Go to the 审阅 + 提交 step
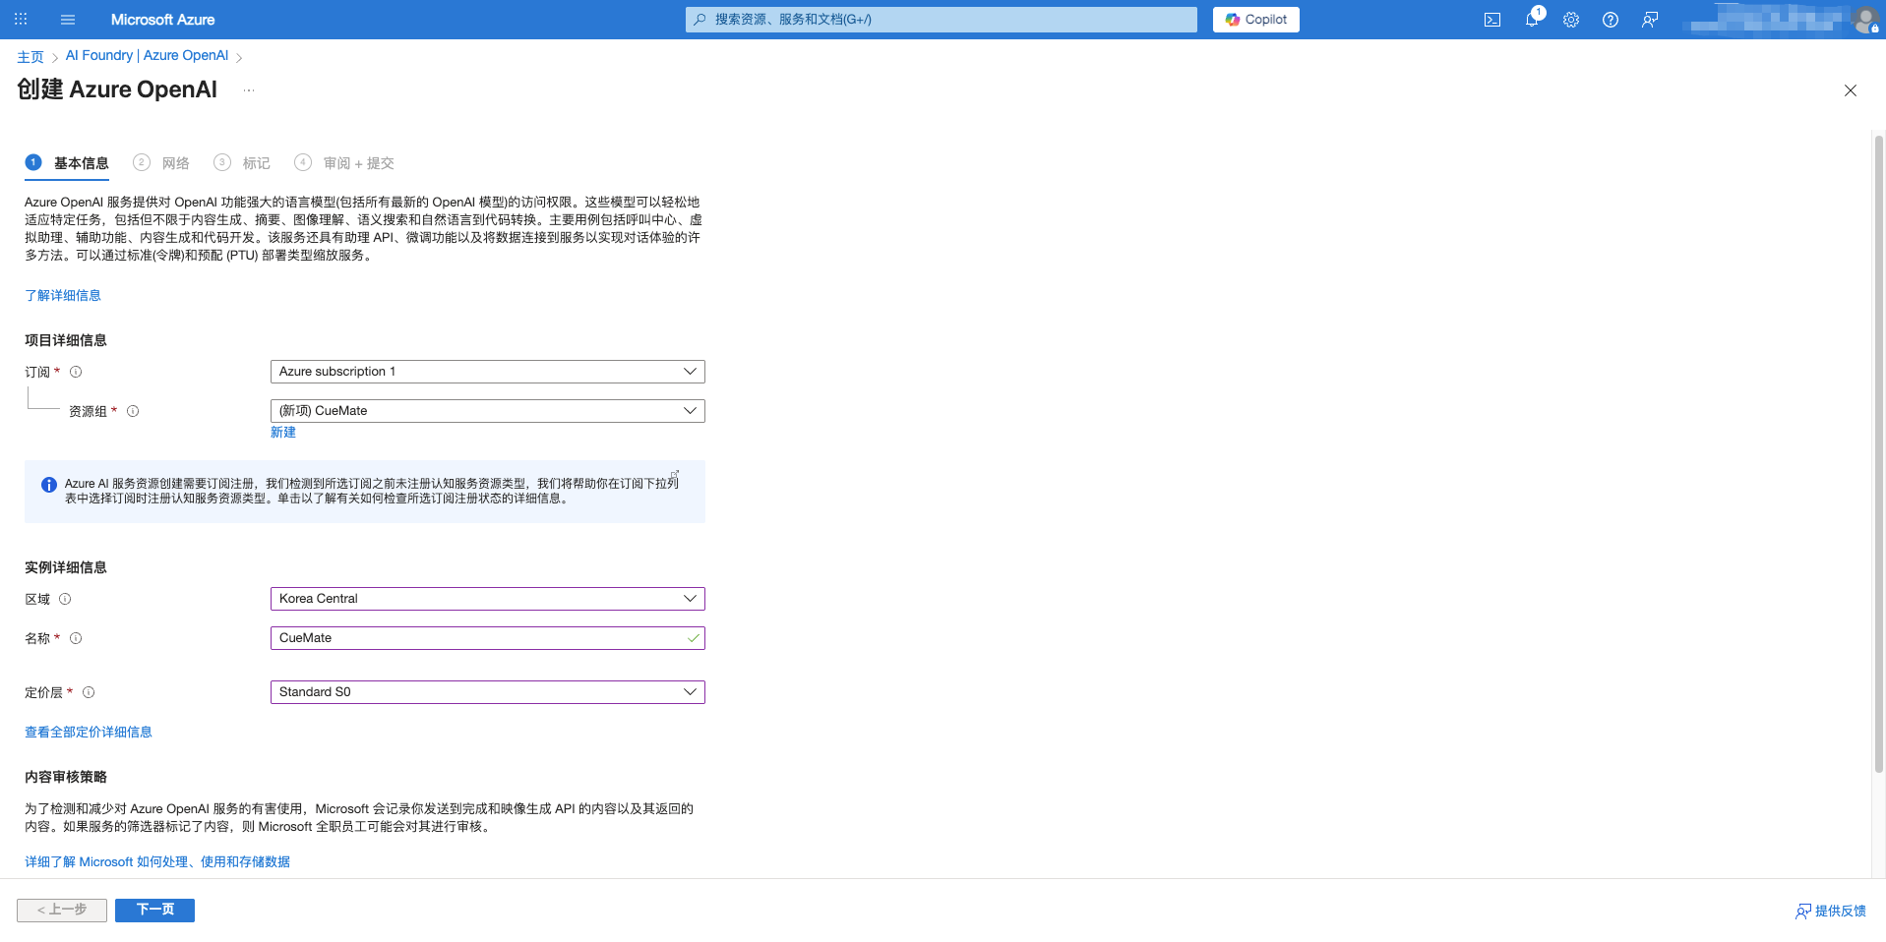Image resolution: width=1886 pixels, height=942 pixels. [x=357, y=162]
